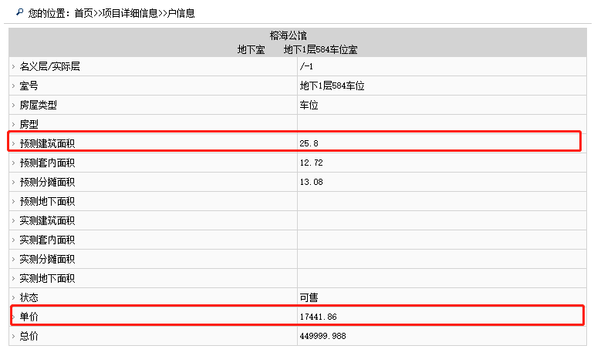Click the 榕海公馆 project title

(x=288, y=35)
